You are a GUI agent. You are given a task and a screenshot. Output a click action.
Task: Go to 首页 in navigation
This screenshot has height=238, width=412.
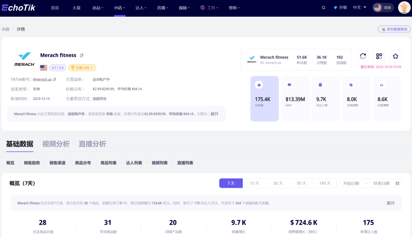(55, 8)
